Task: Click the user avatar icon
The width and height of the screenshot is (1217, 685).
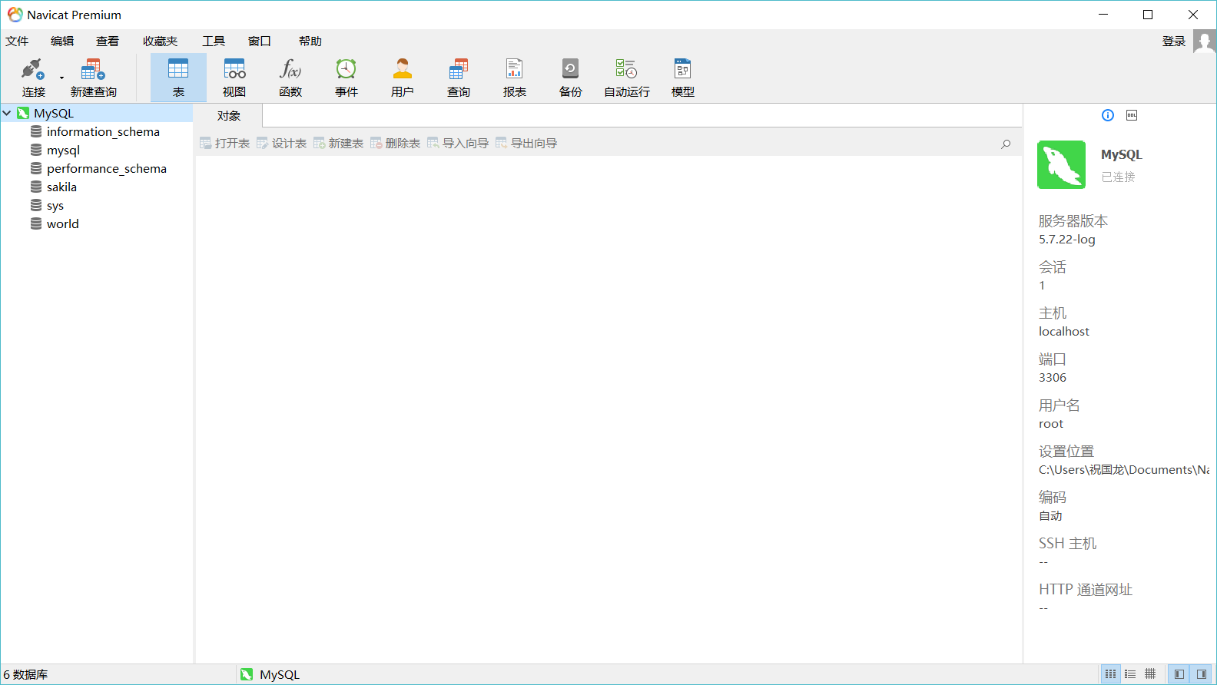Action: pyautogui.click(x=1204, y=41)
